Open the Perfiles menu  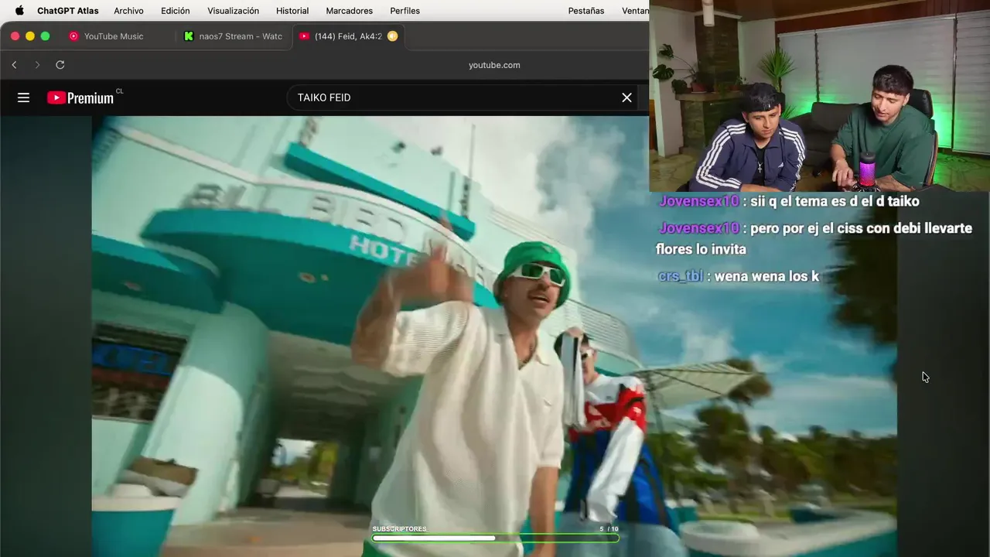(x=405, y=11)
